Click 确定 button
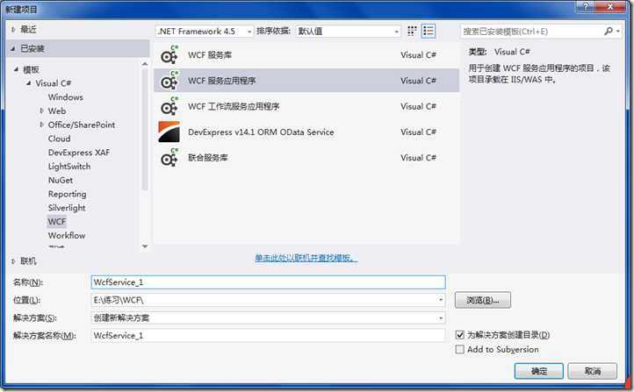634x392 pixels. [x=538, y=371]
